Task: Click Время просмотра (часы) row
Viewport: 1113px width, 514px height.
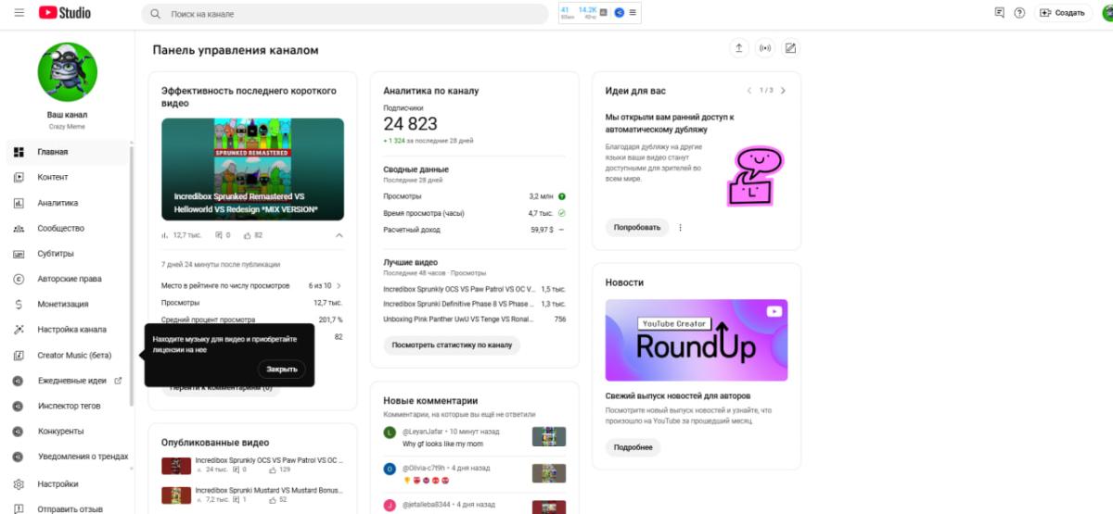Action: [x=474, y=213]
